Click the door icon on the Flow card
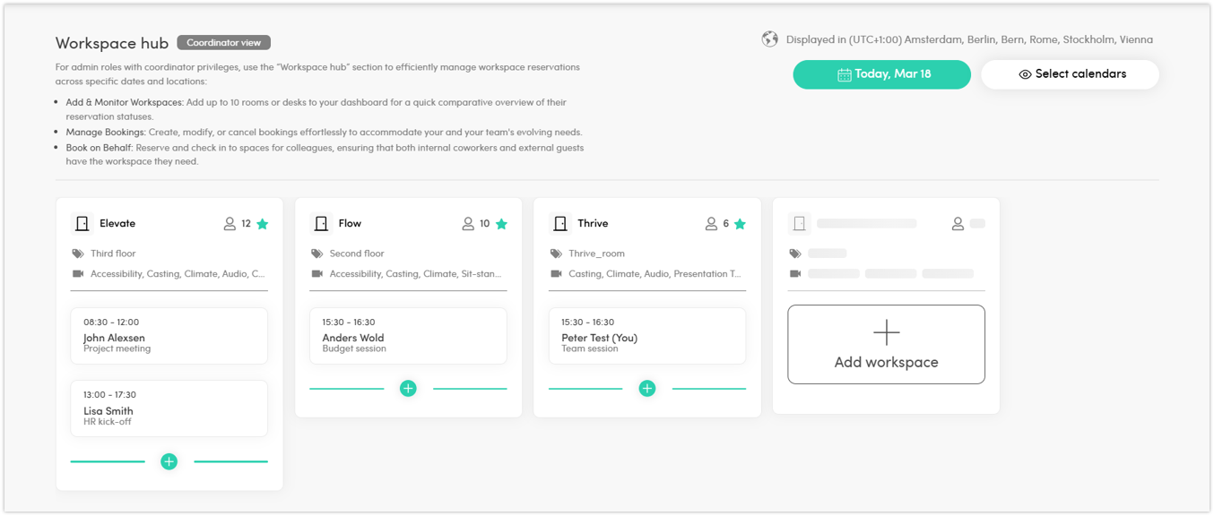The image size is (1214, 516). tap(321, 224)
